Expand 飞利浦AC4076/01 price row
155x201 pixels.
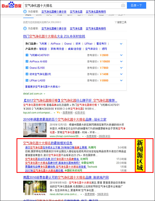click(x=121, y=55)
